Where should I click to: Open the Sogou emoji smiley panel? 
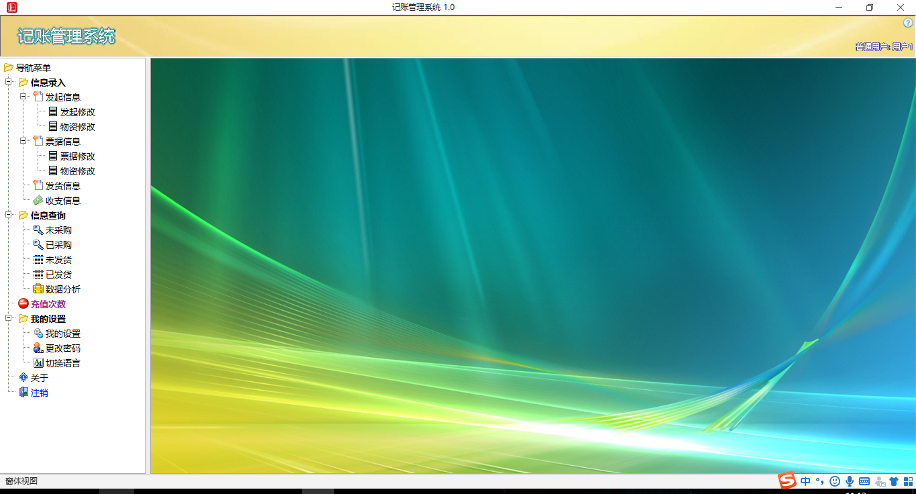coord(835,481)
